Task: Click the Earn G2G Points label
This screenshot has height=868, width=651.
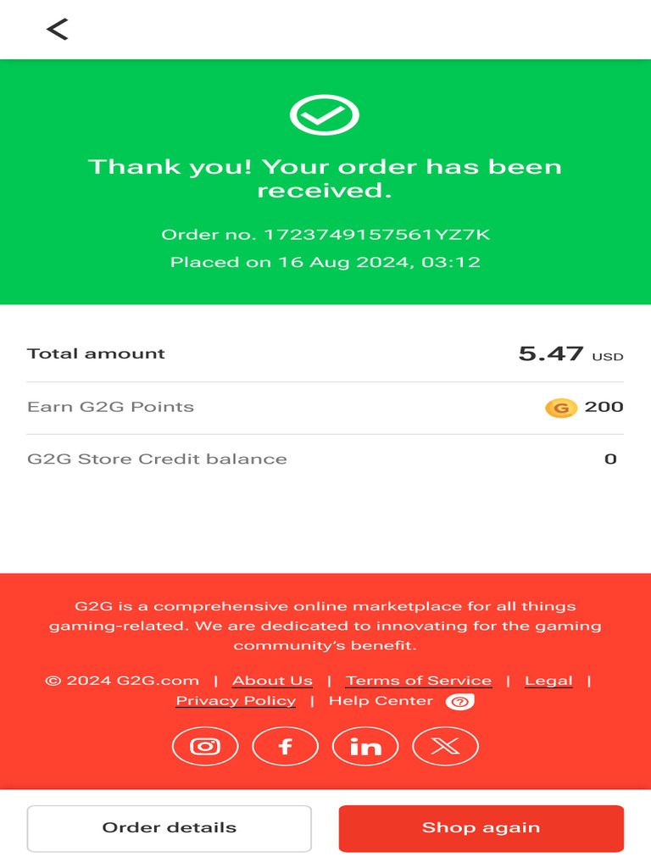Action: click(110, 407)
